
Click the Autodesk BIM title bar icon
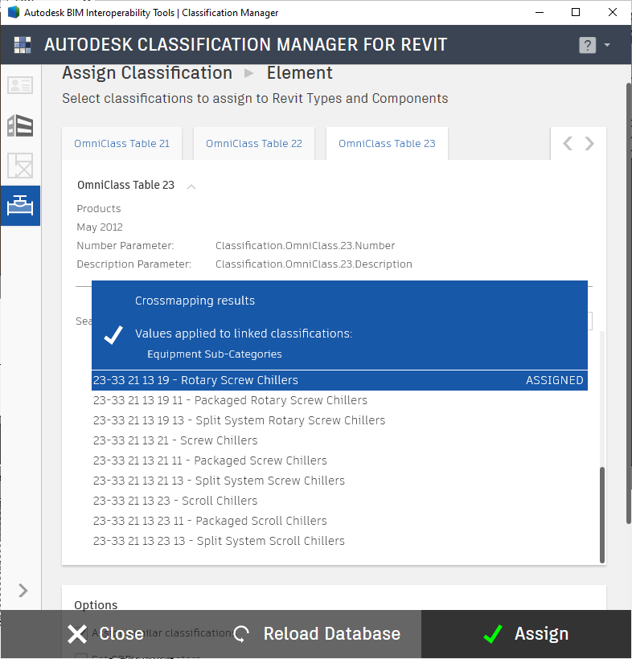(x=14, y=12)
